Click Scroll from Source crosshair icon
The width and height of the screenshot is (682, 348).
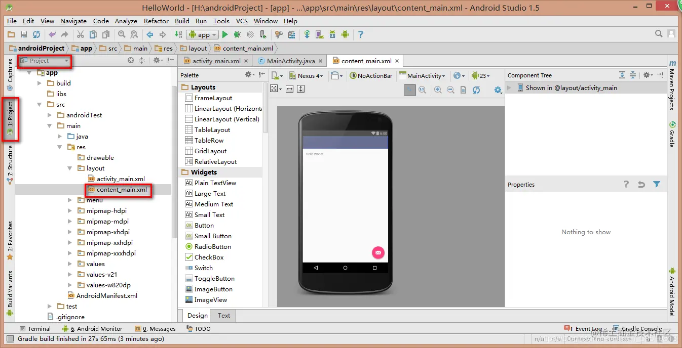click(131, 61)
